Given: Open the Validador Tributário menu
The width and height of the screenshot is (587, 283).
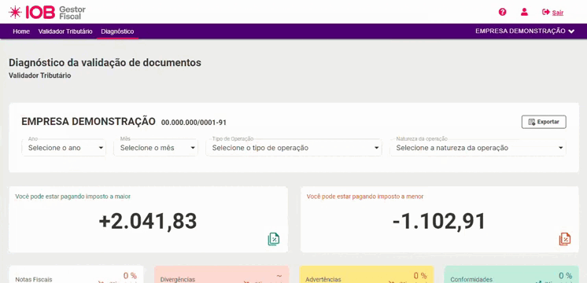Looking at the screenshot, I should pyautogui.click(x=65, y=31).
